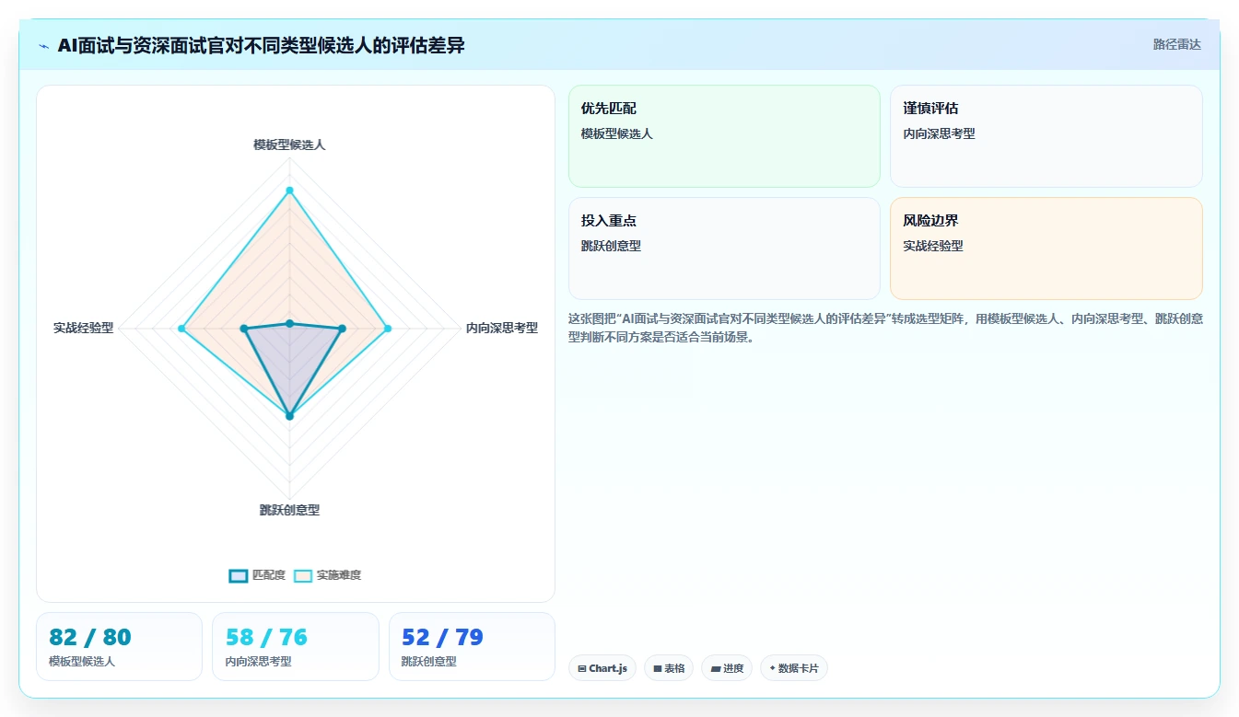Click 实战经验型 text in 风险边界 card
This screenshot has width=1239, height=717.
[933, 246]
